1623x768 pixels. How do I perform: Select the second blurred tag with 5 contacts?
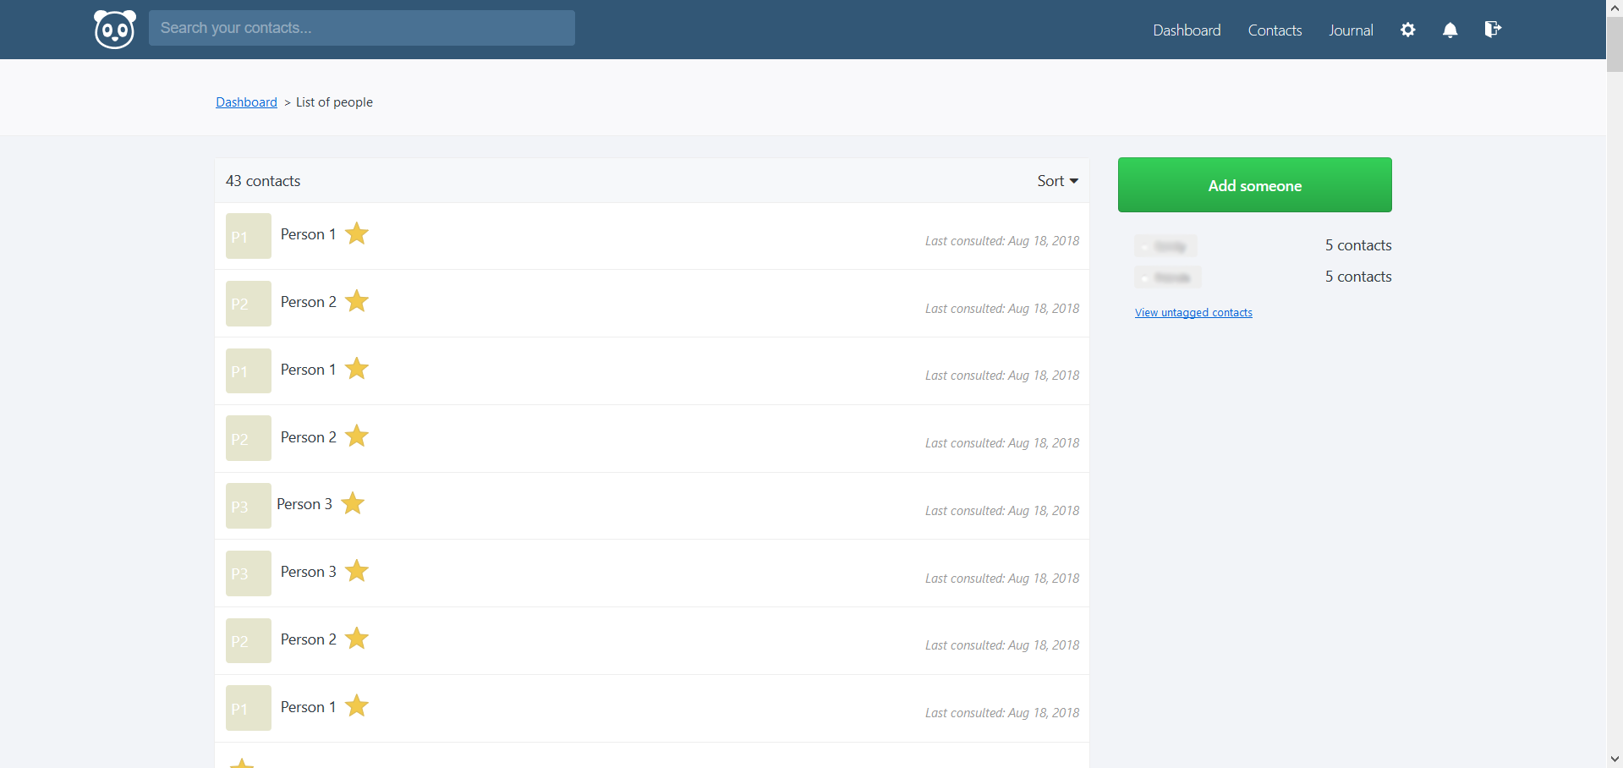coord(1168,277)
